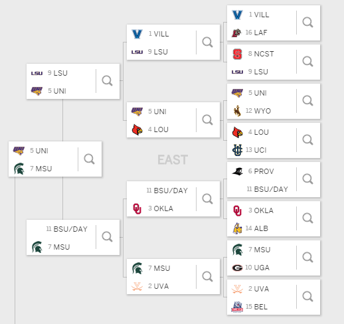Screen dimensions: 344x324
Task: Open magnifier for OKLA vs ALB matchup
Action: pyautogui.click(x=307, y=218)
